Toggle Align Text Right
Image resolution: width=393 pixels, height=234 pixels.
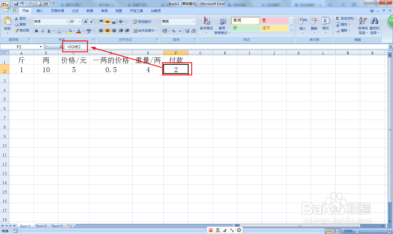114,31
